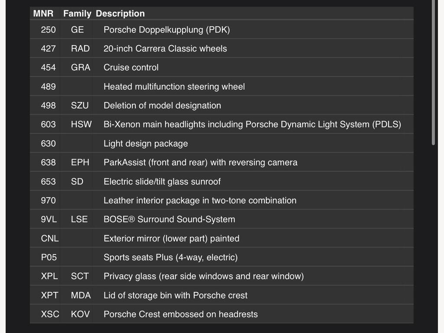
Task: Click the Cruise control description
Action: coord(131,67)
